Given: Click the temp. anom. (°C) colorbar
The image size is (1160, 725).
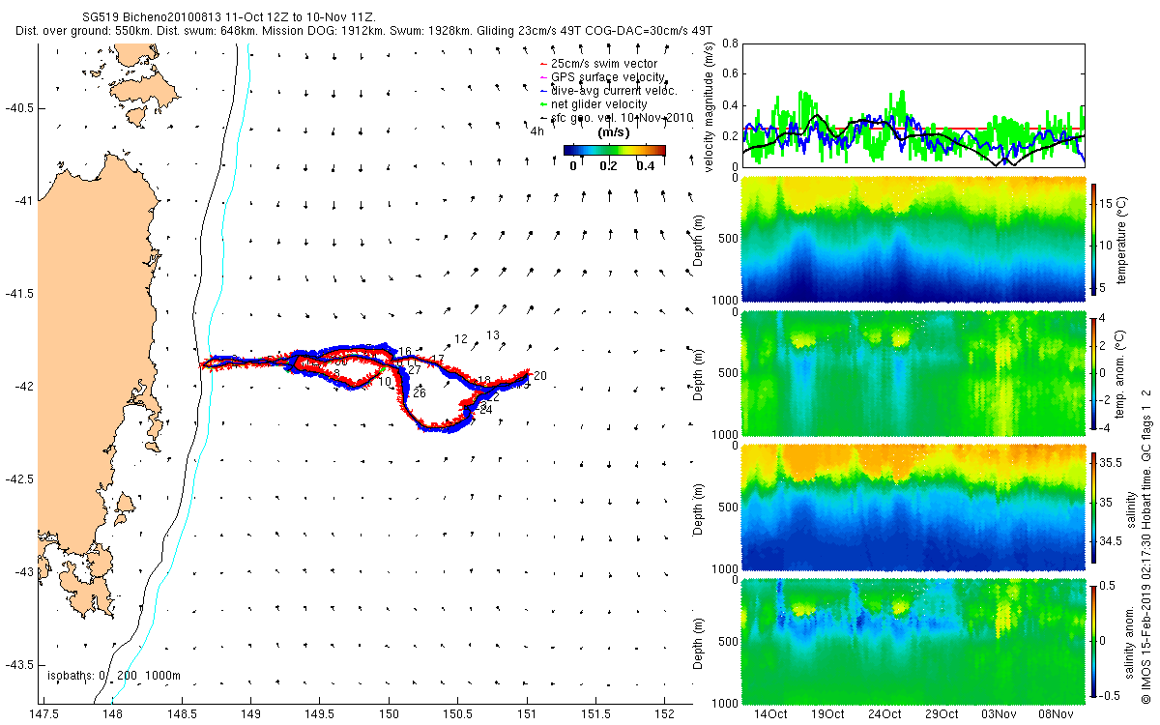Looking at the screenshot, I should point(1093,372).
